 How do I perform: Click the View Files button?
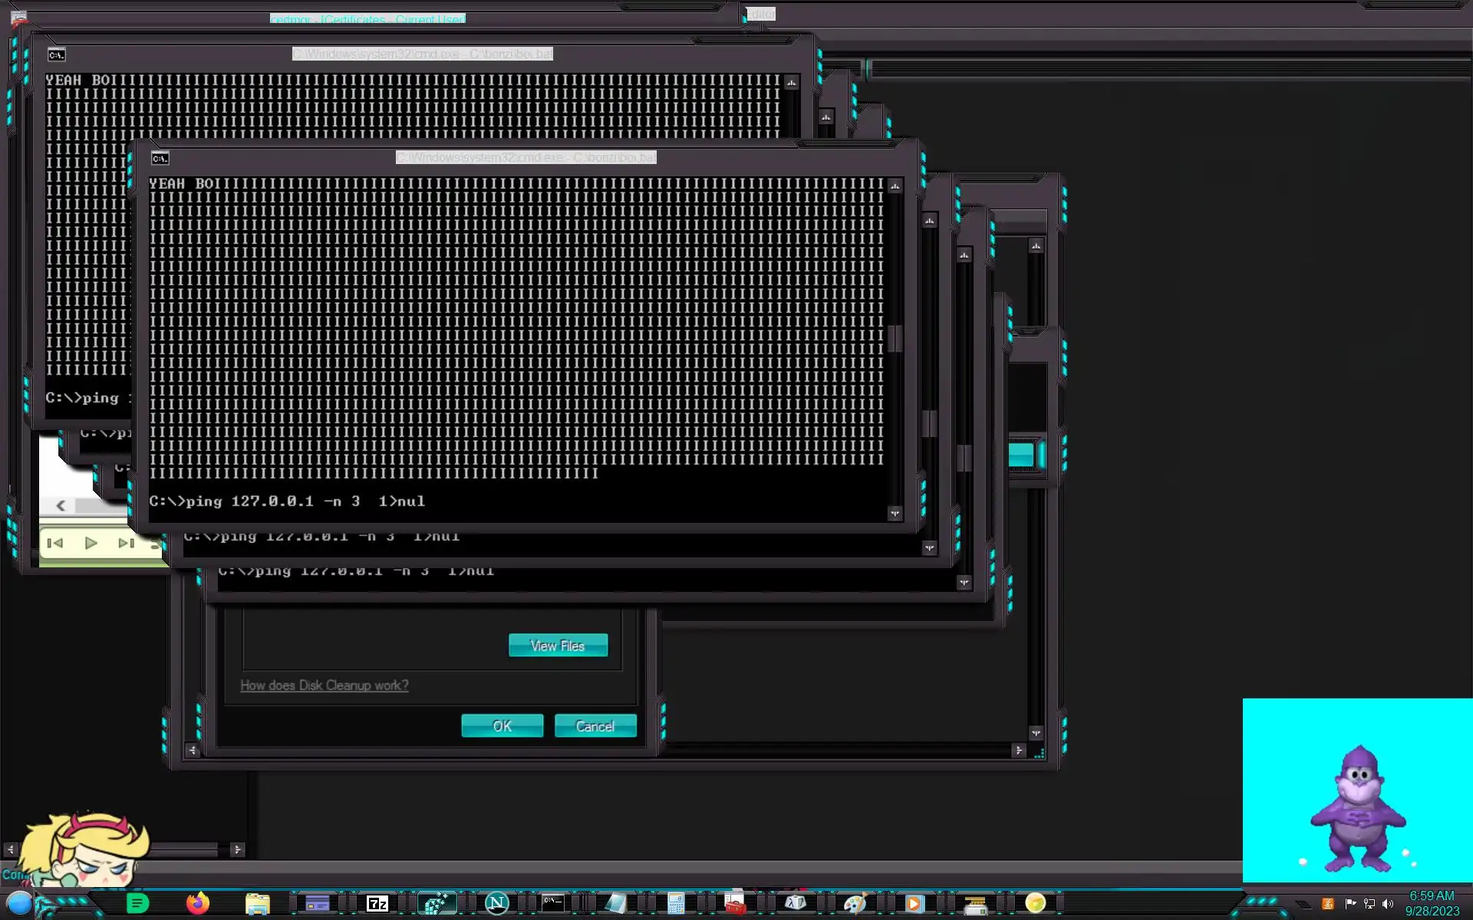(x=558, y=646)
